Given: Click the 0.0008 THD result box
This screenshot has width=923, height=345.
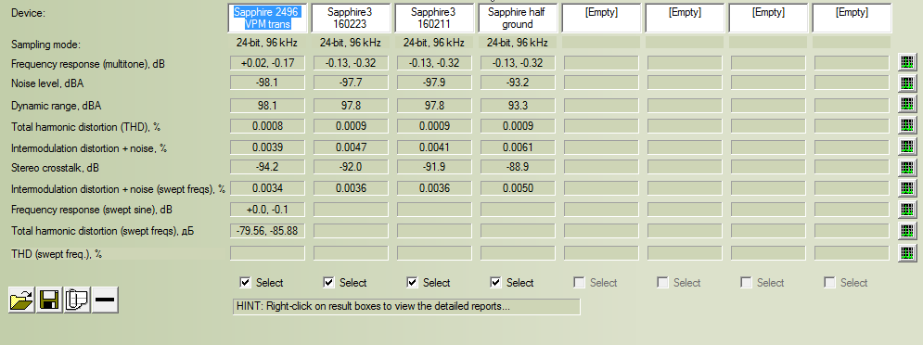Looking at the screenshot, I should (268, 126).
